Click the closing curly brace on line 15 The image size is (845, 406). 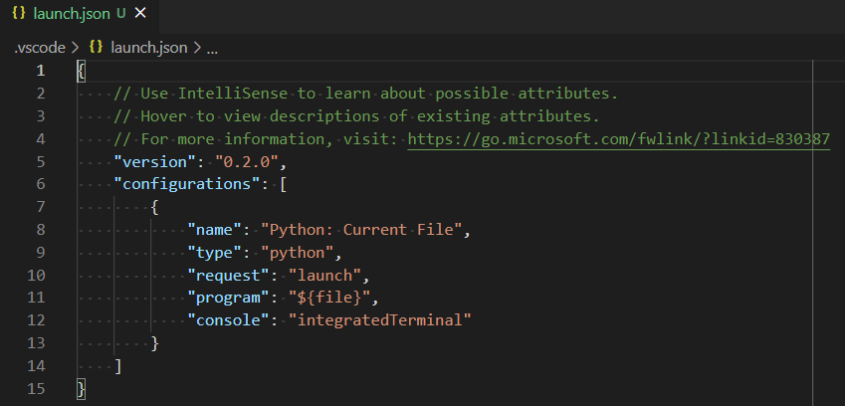click(x=82, y=389)
